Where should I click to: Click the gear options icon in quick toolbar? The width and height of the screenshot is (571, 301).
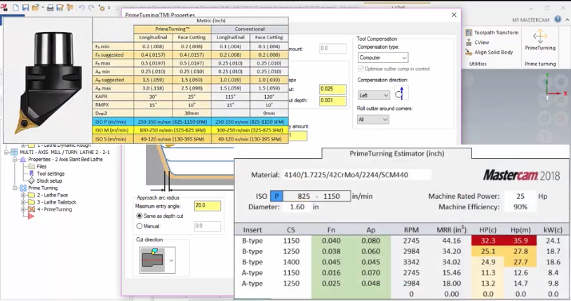102,8
